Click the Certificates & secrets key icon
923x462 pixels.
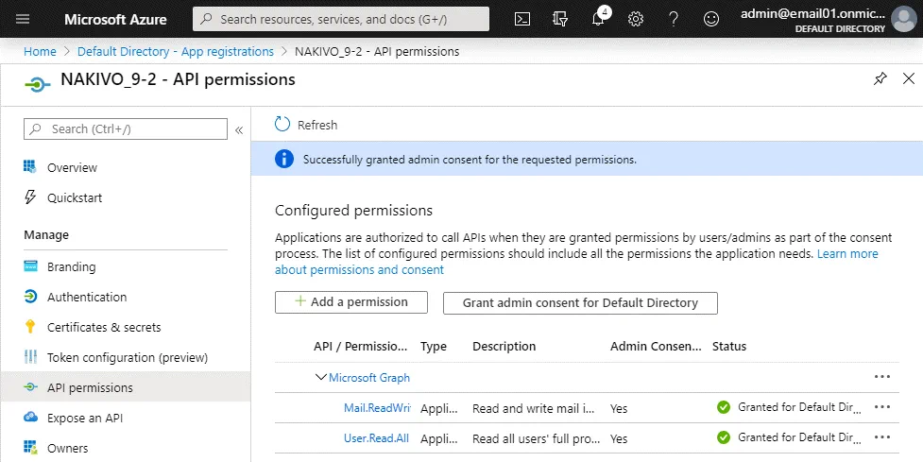coord(30,327)
